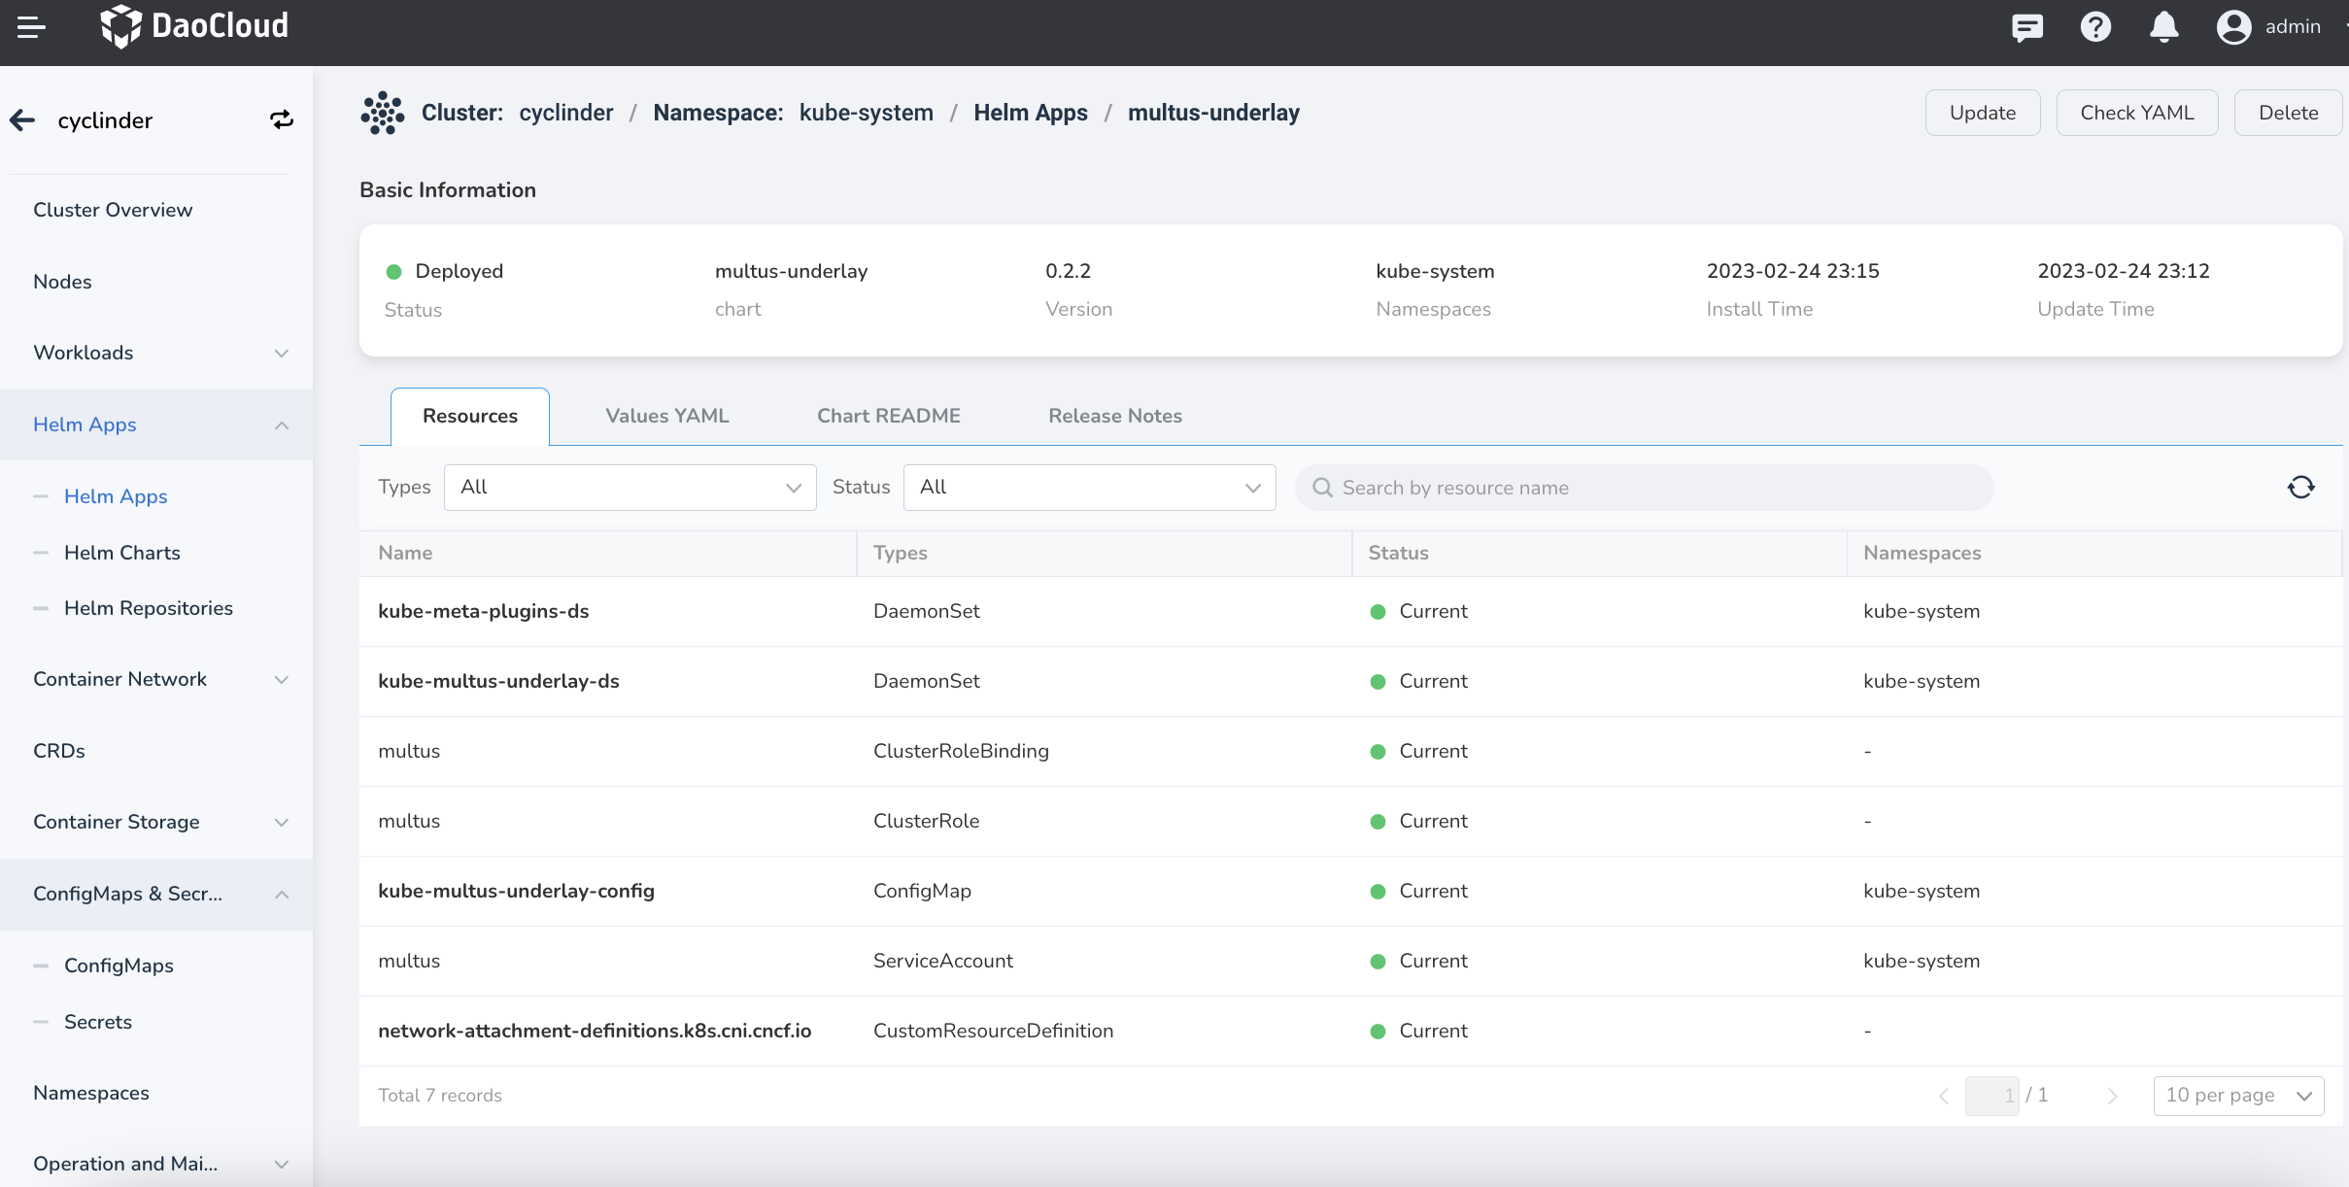Click the DaoCloud logo
This screenshot has height=1187, width=2349.
click(194, 26)
